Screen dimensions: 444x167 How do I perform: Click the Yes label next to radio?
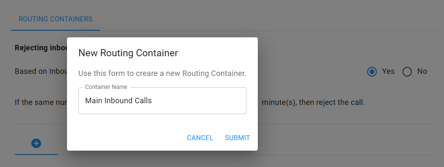coord(388,71)
